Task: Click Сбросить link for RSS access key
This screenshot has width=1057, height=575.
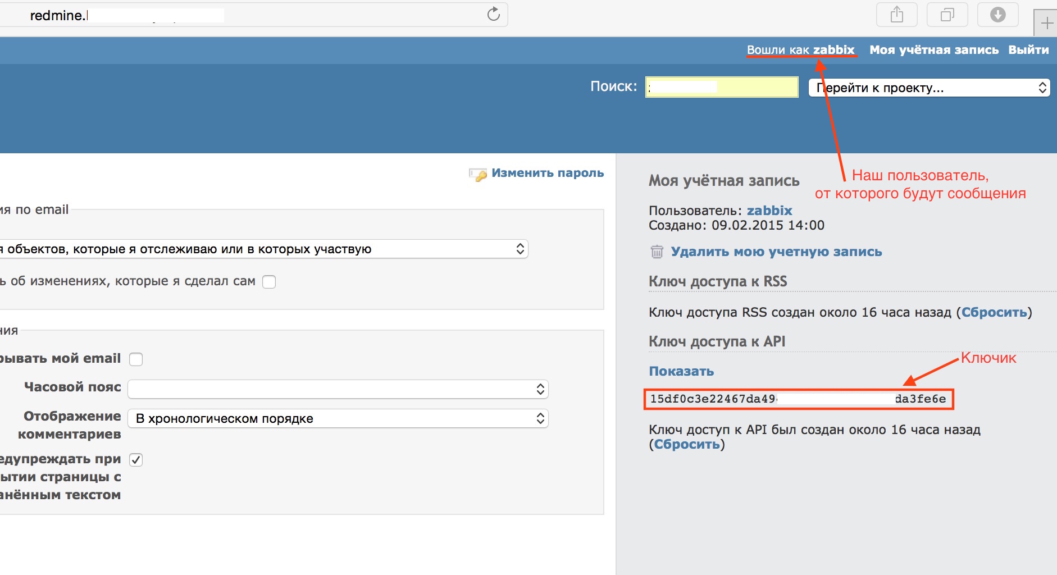Action: (994, 312)
